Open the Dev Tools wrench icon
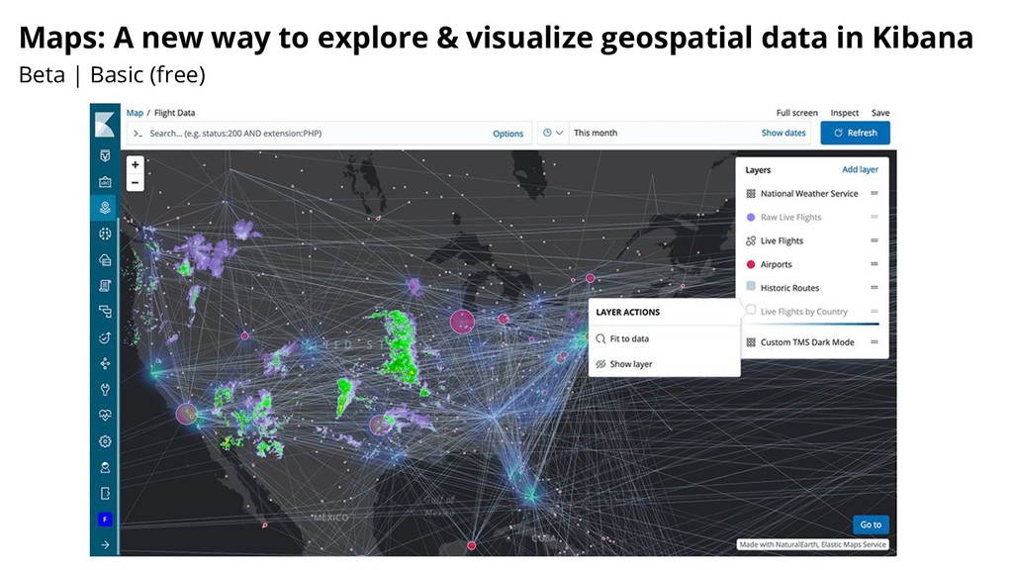The width and height of the screenshot is (1013, 570). [105, 389]
